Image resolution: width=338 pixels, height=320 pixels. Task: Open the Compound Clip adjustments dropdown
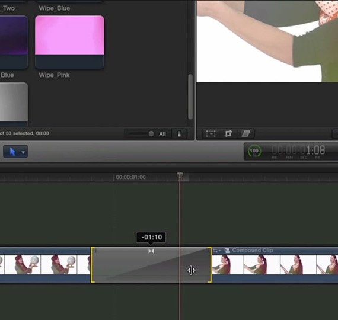pos(216,251)
